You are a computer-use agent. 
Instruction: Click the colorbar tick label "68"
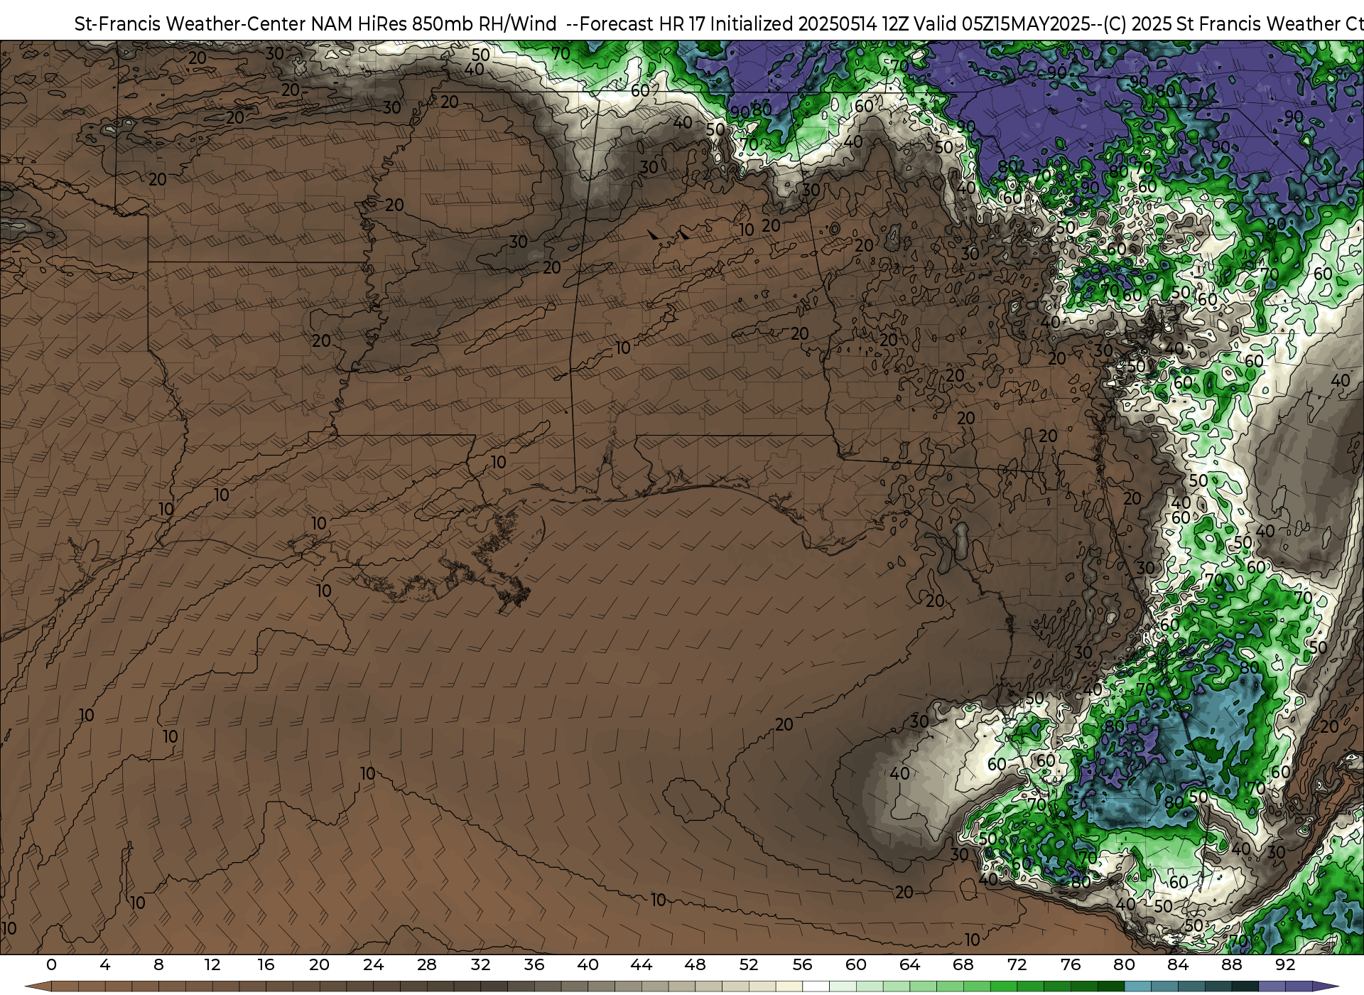(963, 965)
